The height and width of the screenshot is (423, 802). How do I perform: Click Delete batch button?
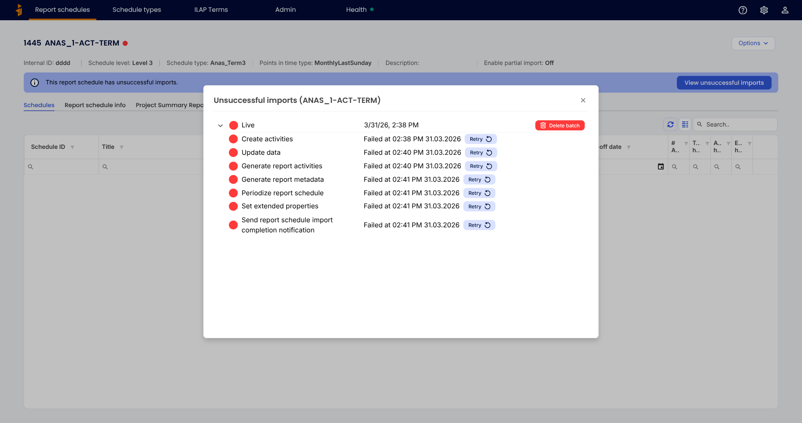pyautogui.click(x=560, y=125)
